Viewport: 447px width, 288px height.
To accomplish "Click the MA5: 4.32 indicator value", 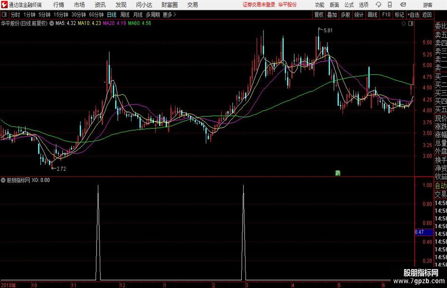I will 66,23.
